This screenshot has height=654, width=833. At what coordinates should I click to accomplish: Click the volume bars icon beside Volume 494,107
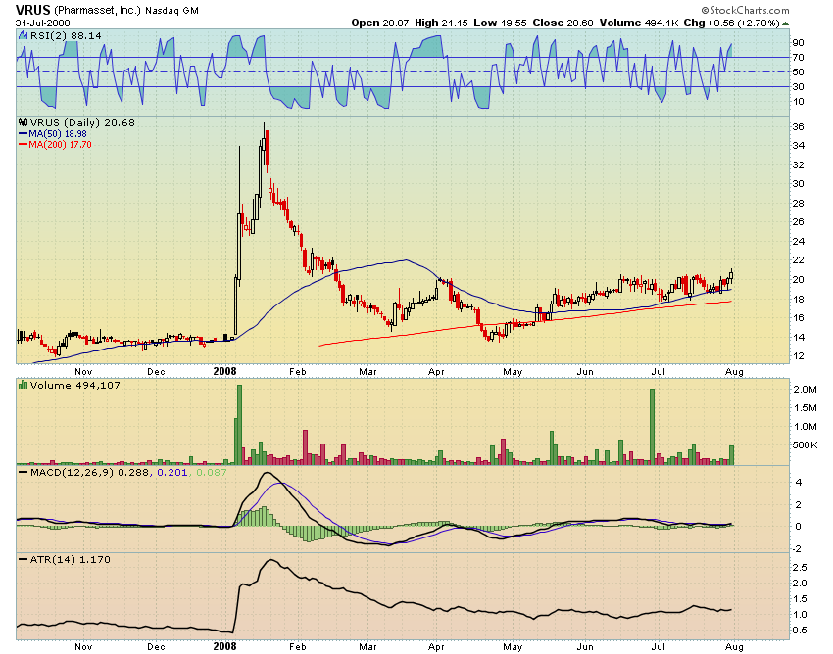tap(23, 385)
